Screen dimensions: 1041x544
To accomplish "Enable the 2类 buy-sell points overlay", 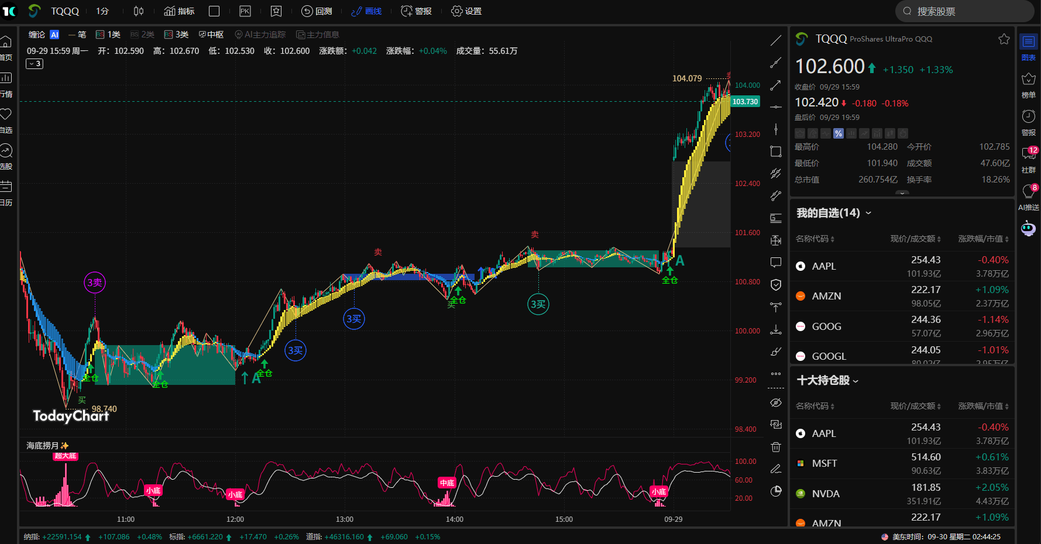I will [x=143, y=35].
